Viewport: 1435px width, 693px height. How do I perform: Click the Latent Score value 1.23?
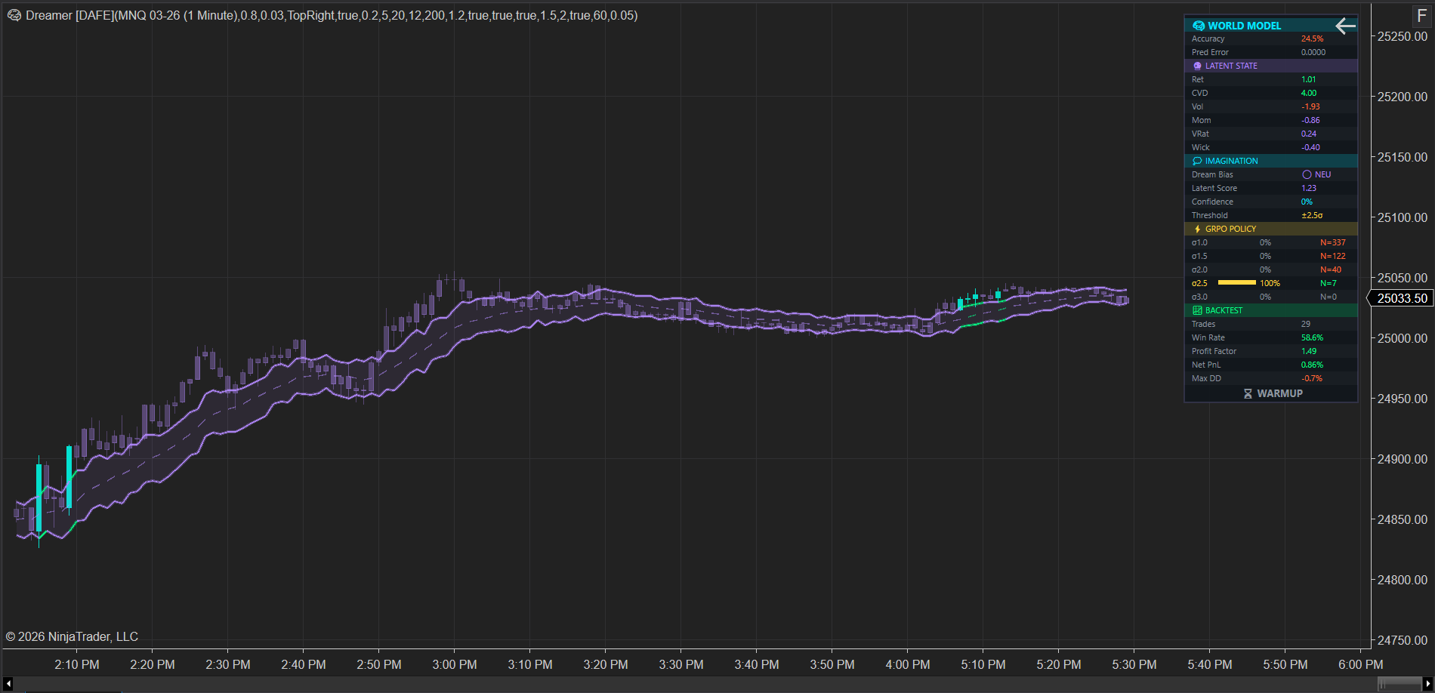pos(1308,188)
